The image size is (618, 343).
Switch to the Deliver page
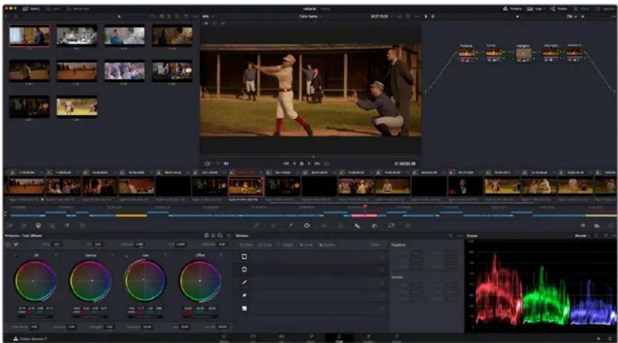[396, 338]
